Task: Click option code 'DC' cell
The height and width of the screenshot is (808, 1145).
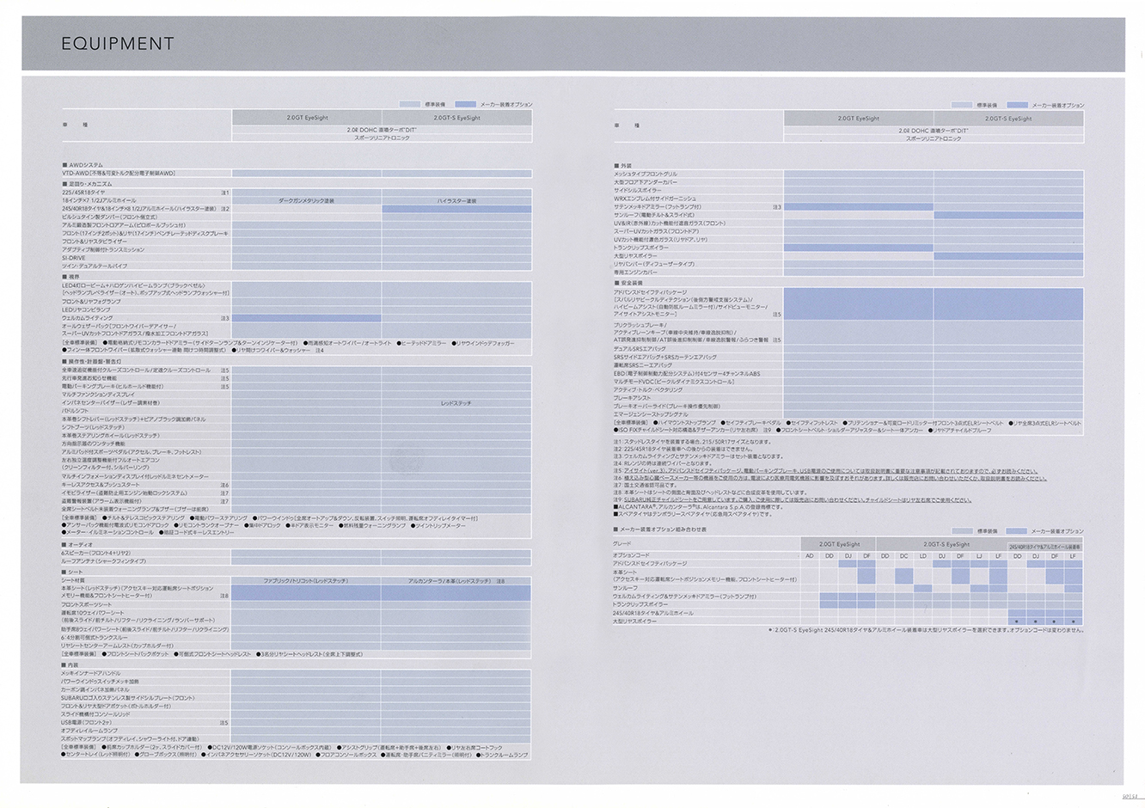Action: click(x=904, y=555)
